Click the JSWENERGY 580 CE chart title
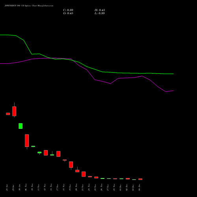The width and height of the screenshot is (197, 197). [x=29, y=6]
